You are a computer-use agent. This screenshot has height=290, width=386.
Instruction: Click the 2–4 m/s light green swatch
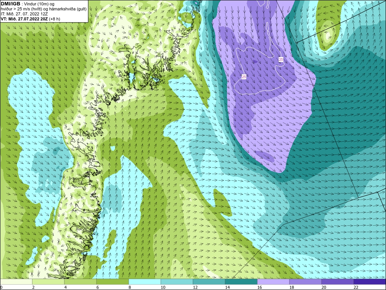(48, 282)
